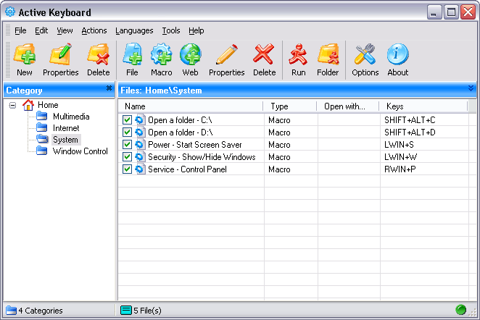Screen dimensions: 480x320
Task: Uncheck the Open a folder - C:\ checkbox
Action: click(x=127, y=119)
